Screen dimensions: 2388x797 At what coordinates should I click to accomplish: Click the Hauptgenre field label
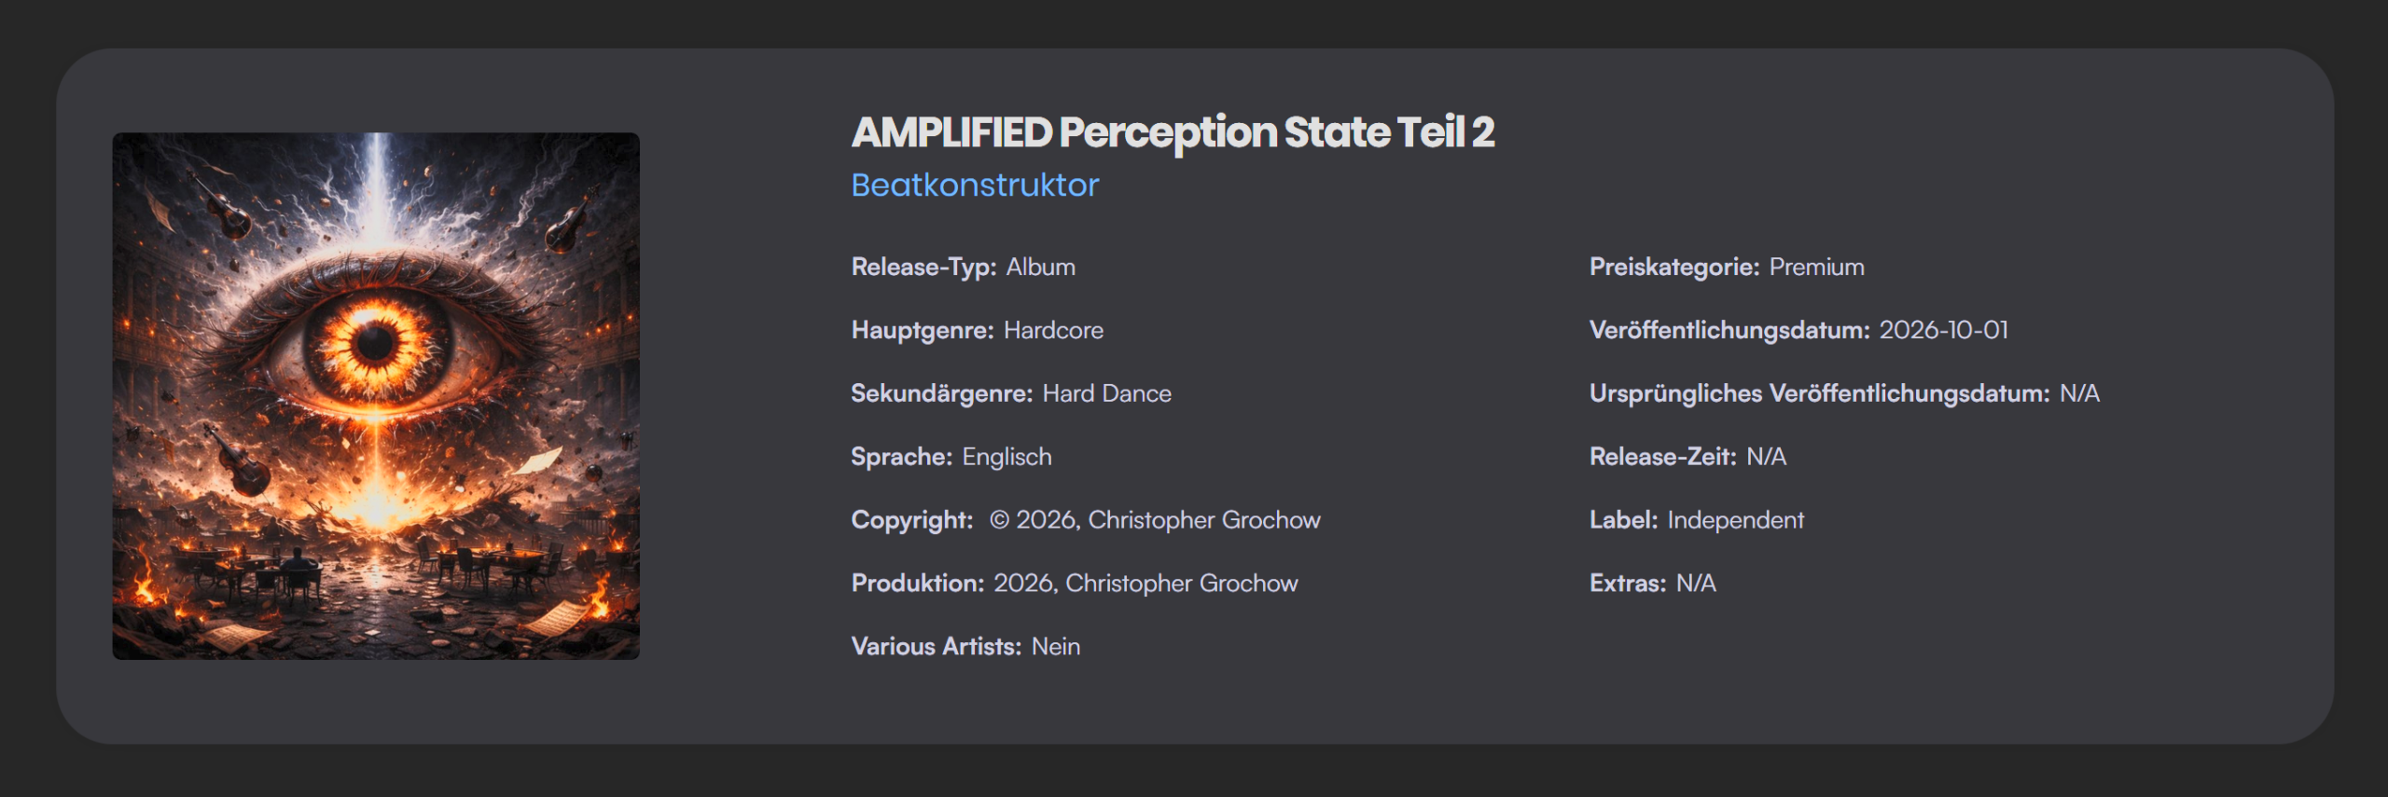coord(923,331)
